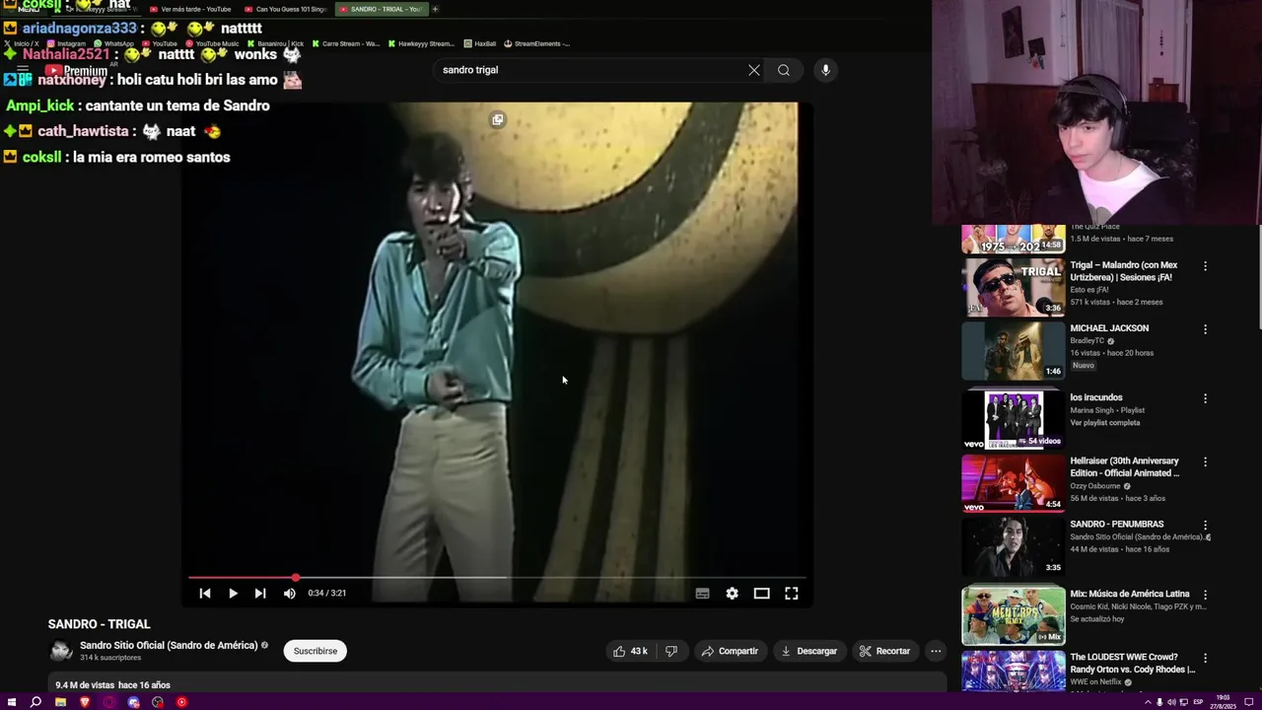Open options menu for Hellraiser video
This screenshot has width=1262, height=710.
1205,461
